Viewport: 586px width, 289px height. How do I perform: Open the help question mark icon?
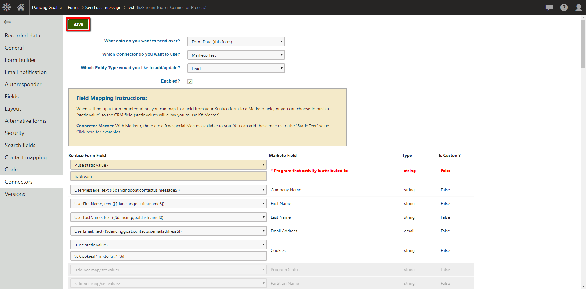[x=564, y=7]
